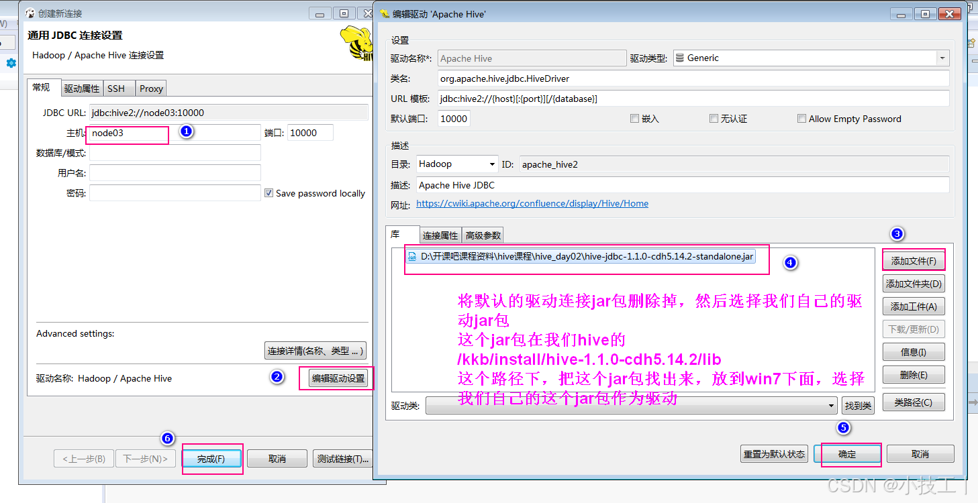Image resolution: width=978 pixels, height=503 pixels.
Task: Click the 编辑驱动设置 button
Action: 338,378
